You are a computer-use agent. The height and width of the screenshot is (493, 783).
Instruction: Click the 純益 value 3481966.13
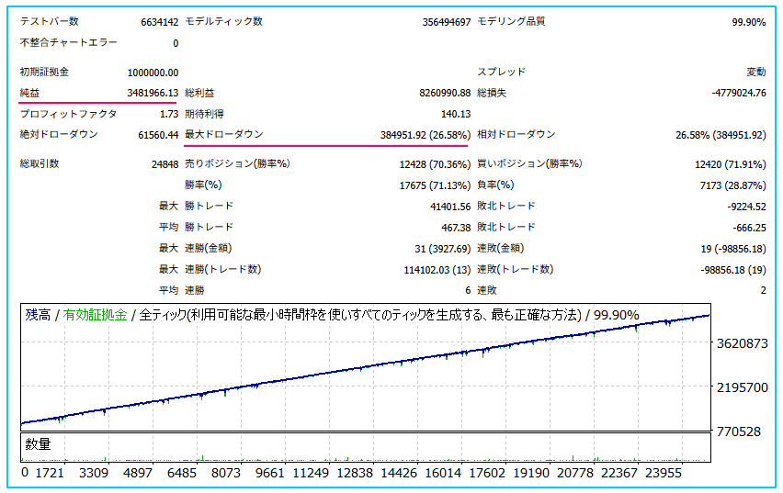[x=152, y=93]
